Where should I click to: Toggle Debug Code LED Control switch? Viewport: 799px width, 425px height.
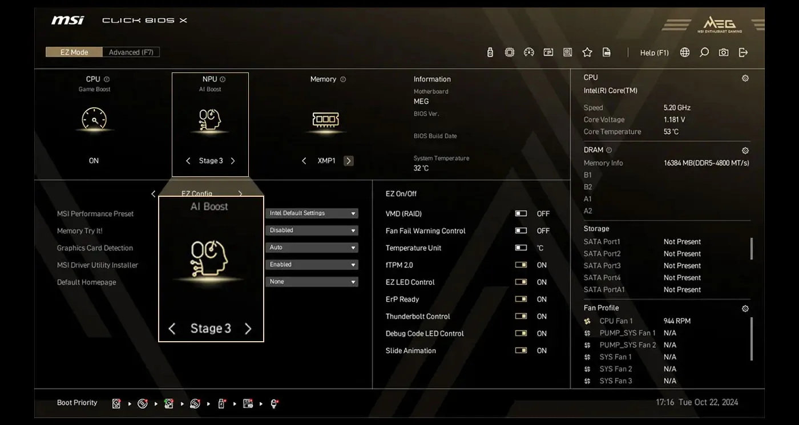click(521, 334)
